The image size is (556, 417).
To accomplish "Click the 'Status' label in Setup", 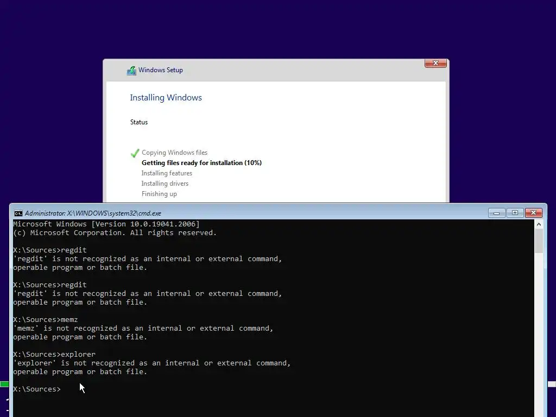I will (x=138, y=122).
